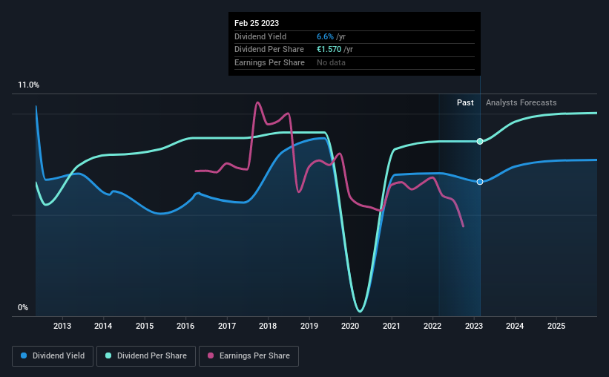609x377 pixels.
Task: Toggle the Dividend Yield legend button
Action: click(53, 356)
